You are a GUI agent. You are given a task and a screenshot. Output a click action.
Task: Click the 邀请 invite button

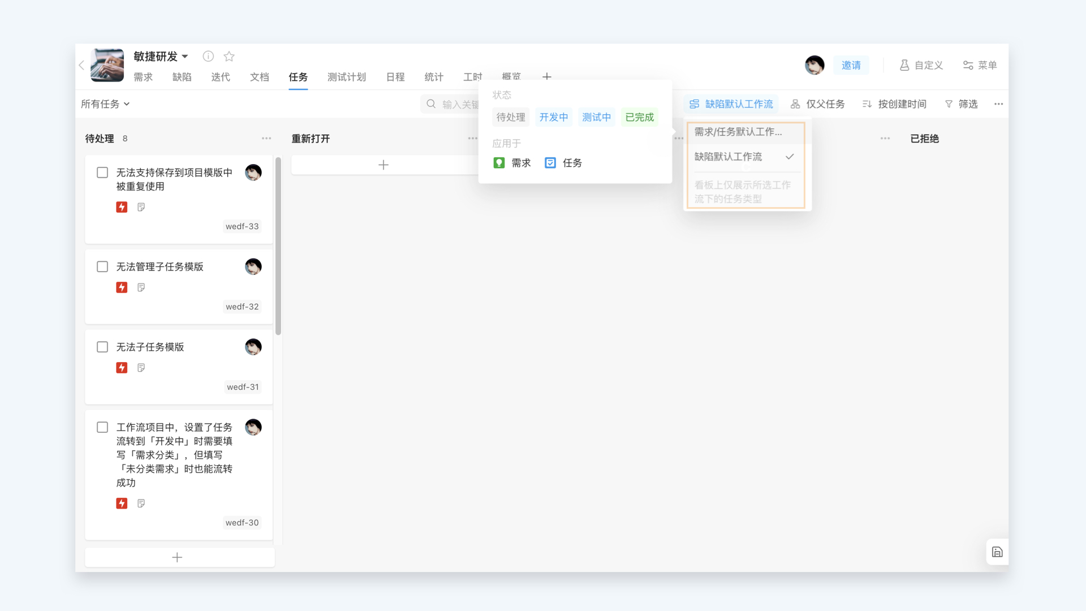(851, 65)
